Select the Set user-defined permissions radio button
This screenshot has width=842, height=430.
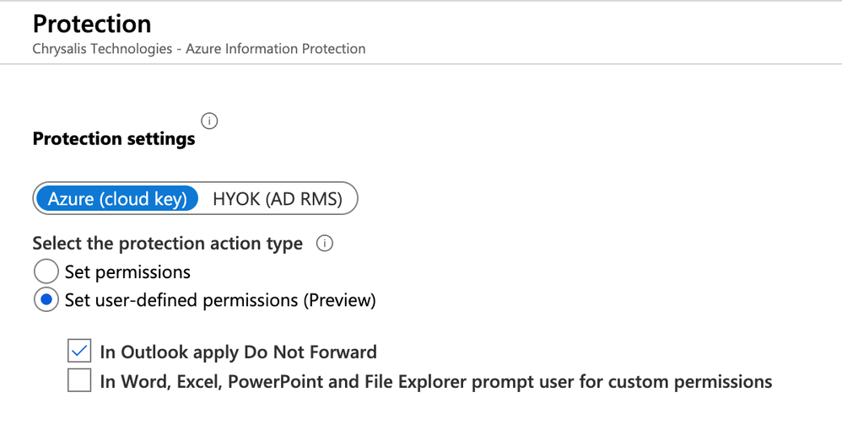click(x=46, y=300)
